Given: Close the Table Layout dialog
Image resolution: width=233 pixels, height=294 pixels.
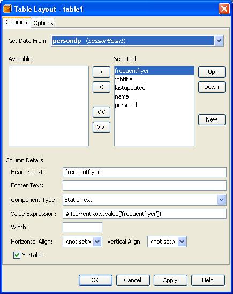Looking at the screenshot, I should pyautogui.click(x=224, y=9).
